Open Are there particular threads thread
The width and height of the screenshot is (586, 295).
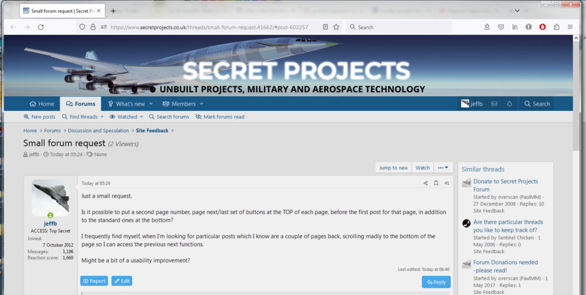point(508,226)
